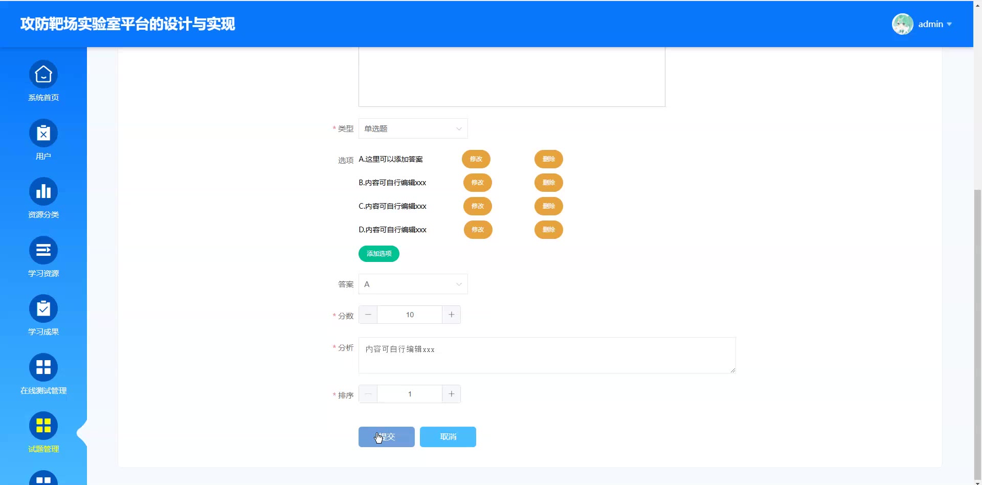Open the 试题管理 yellow grid icon
Viewport: 982px width, 485px height.
[43, 426]
